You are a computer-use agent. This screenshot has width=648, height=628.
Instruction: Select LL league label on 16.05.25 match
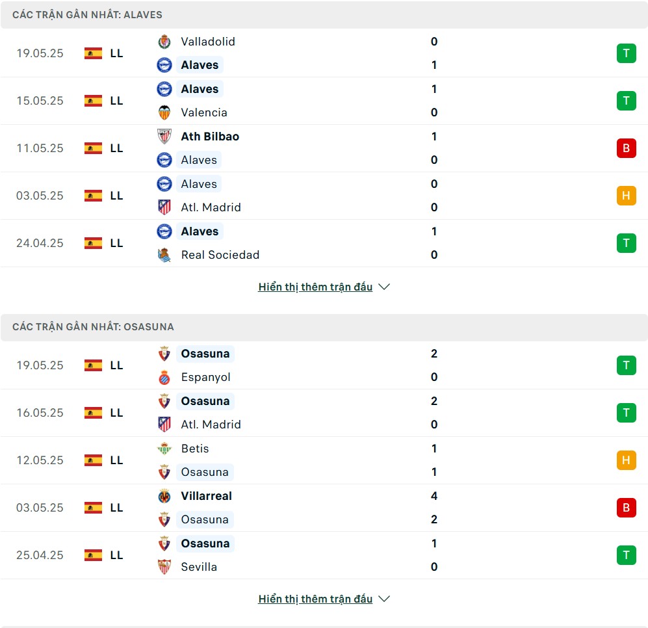(116, 413)
